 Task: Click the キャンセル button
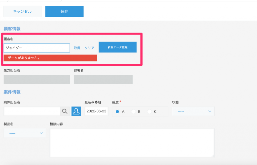[x=22, y=11]
